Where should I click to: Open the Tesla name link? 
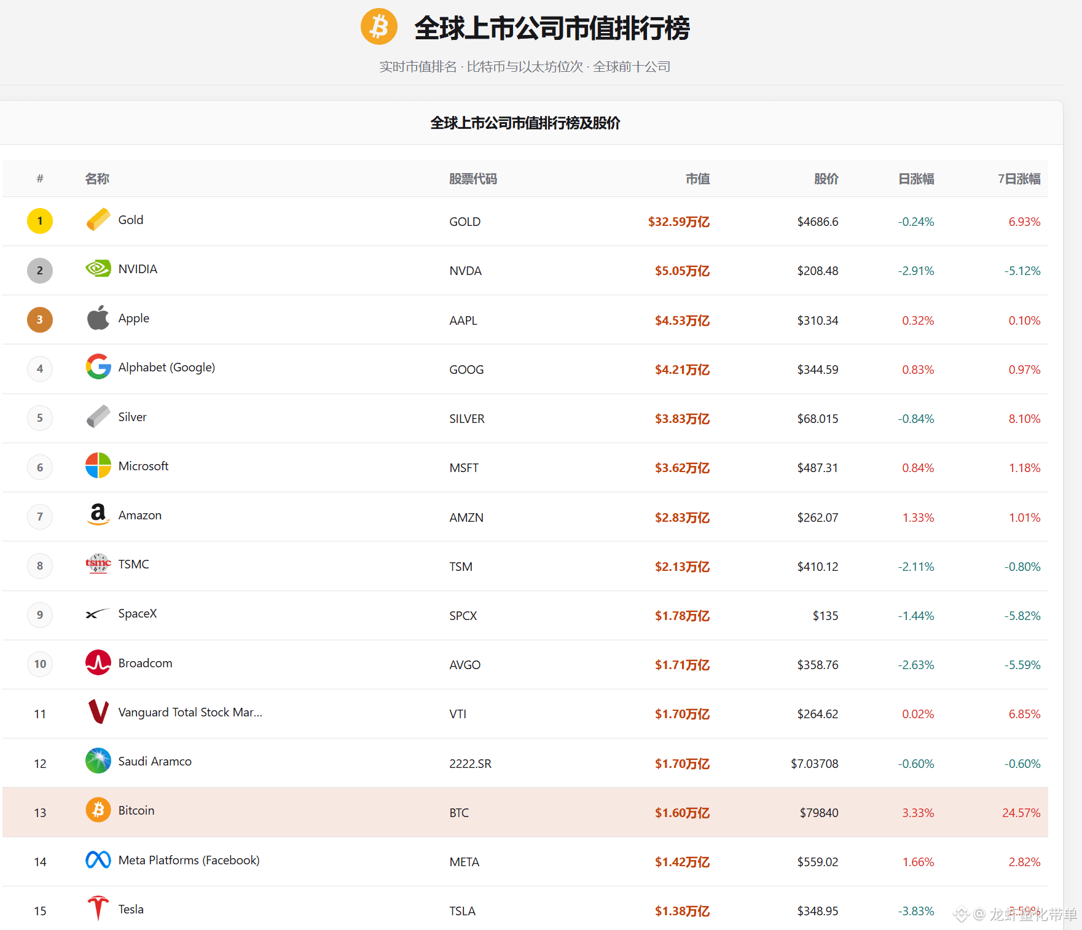coord(131,909)
